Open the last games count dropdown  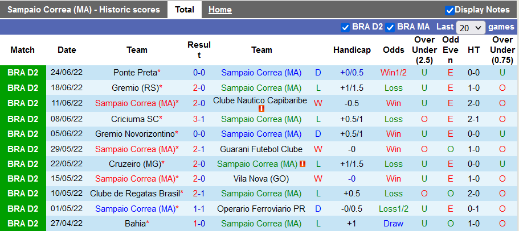point(471,27)
